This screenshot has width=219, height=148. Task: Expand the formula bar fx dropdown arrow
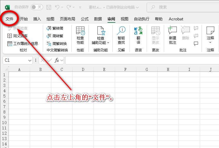(x=62, y=60)
